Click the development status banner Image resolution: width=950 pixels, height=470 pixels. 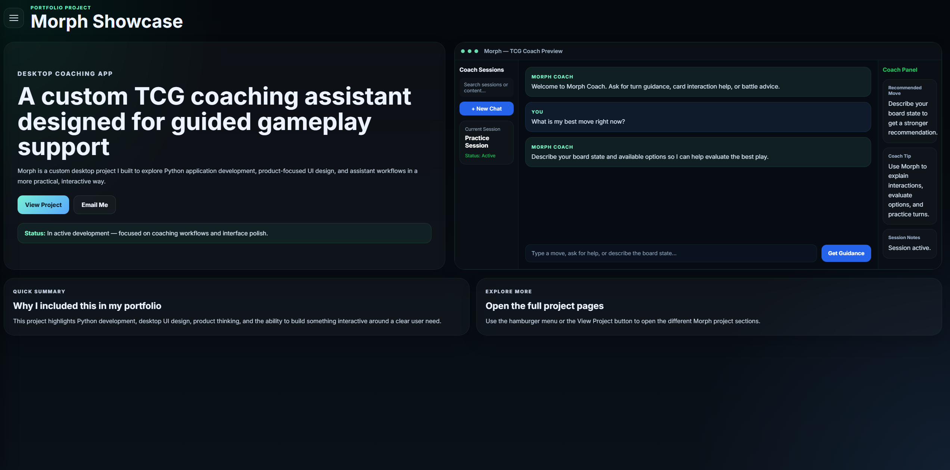[x=224, y=233]
